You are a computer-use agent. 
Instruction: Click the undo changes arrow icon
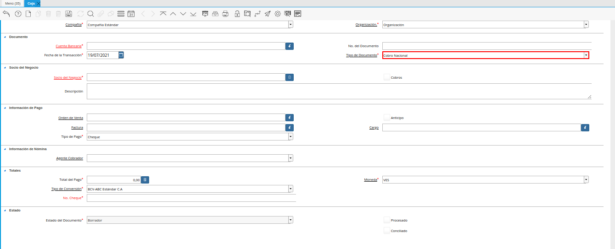pyautogui.click(x=6, y=14)
